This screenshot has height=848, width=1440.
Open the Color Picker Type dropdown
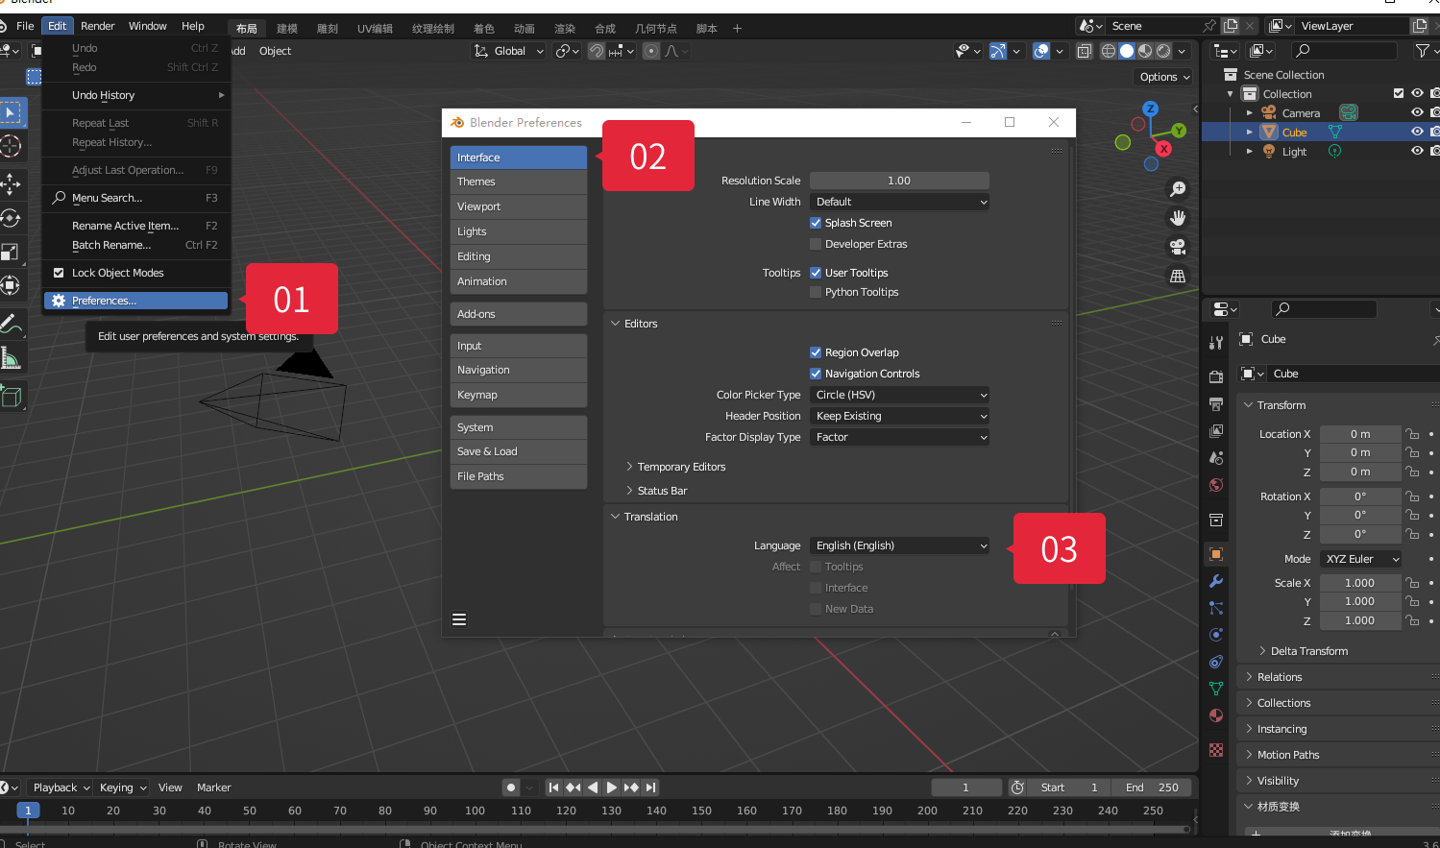900,395
